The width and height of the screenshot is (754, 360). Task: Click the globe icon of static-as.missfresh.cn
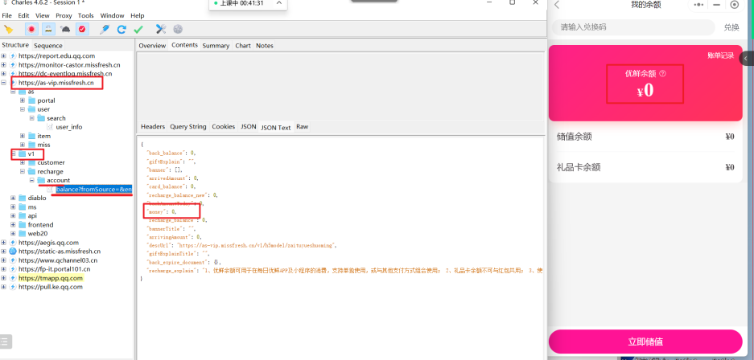click(13, 251)
